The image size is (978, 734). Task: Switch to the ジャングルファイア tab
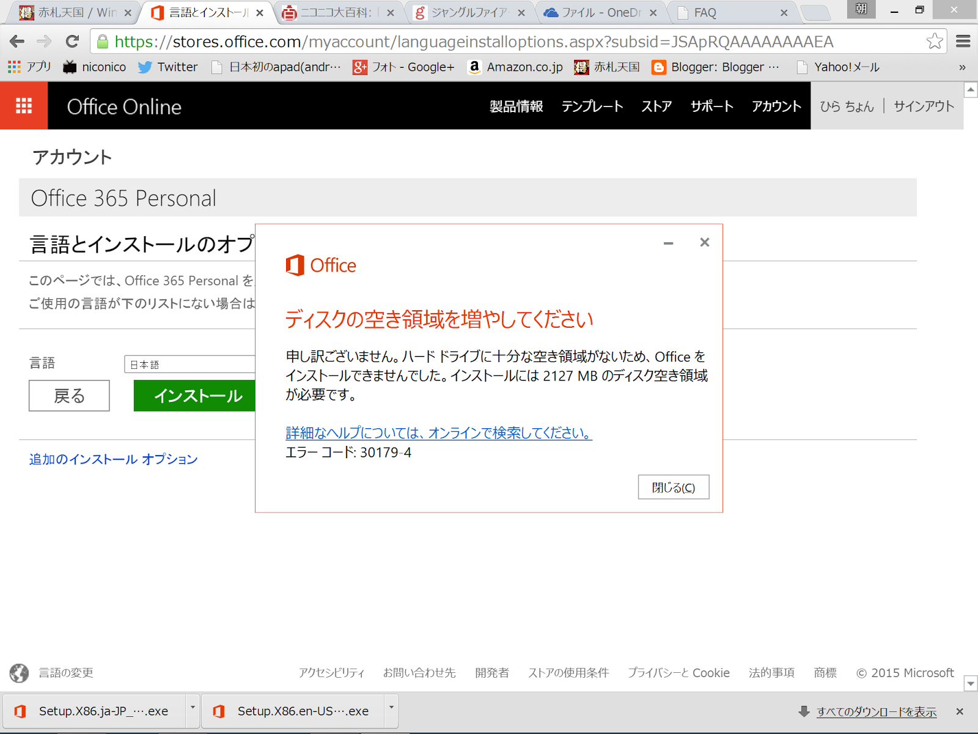469,13
